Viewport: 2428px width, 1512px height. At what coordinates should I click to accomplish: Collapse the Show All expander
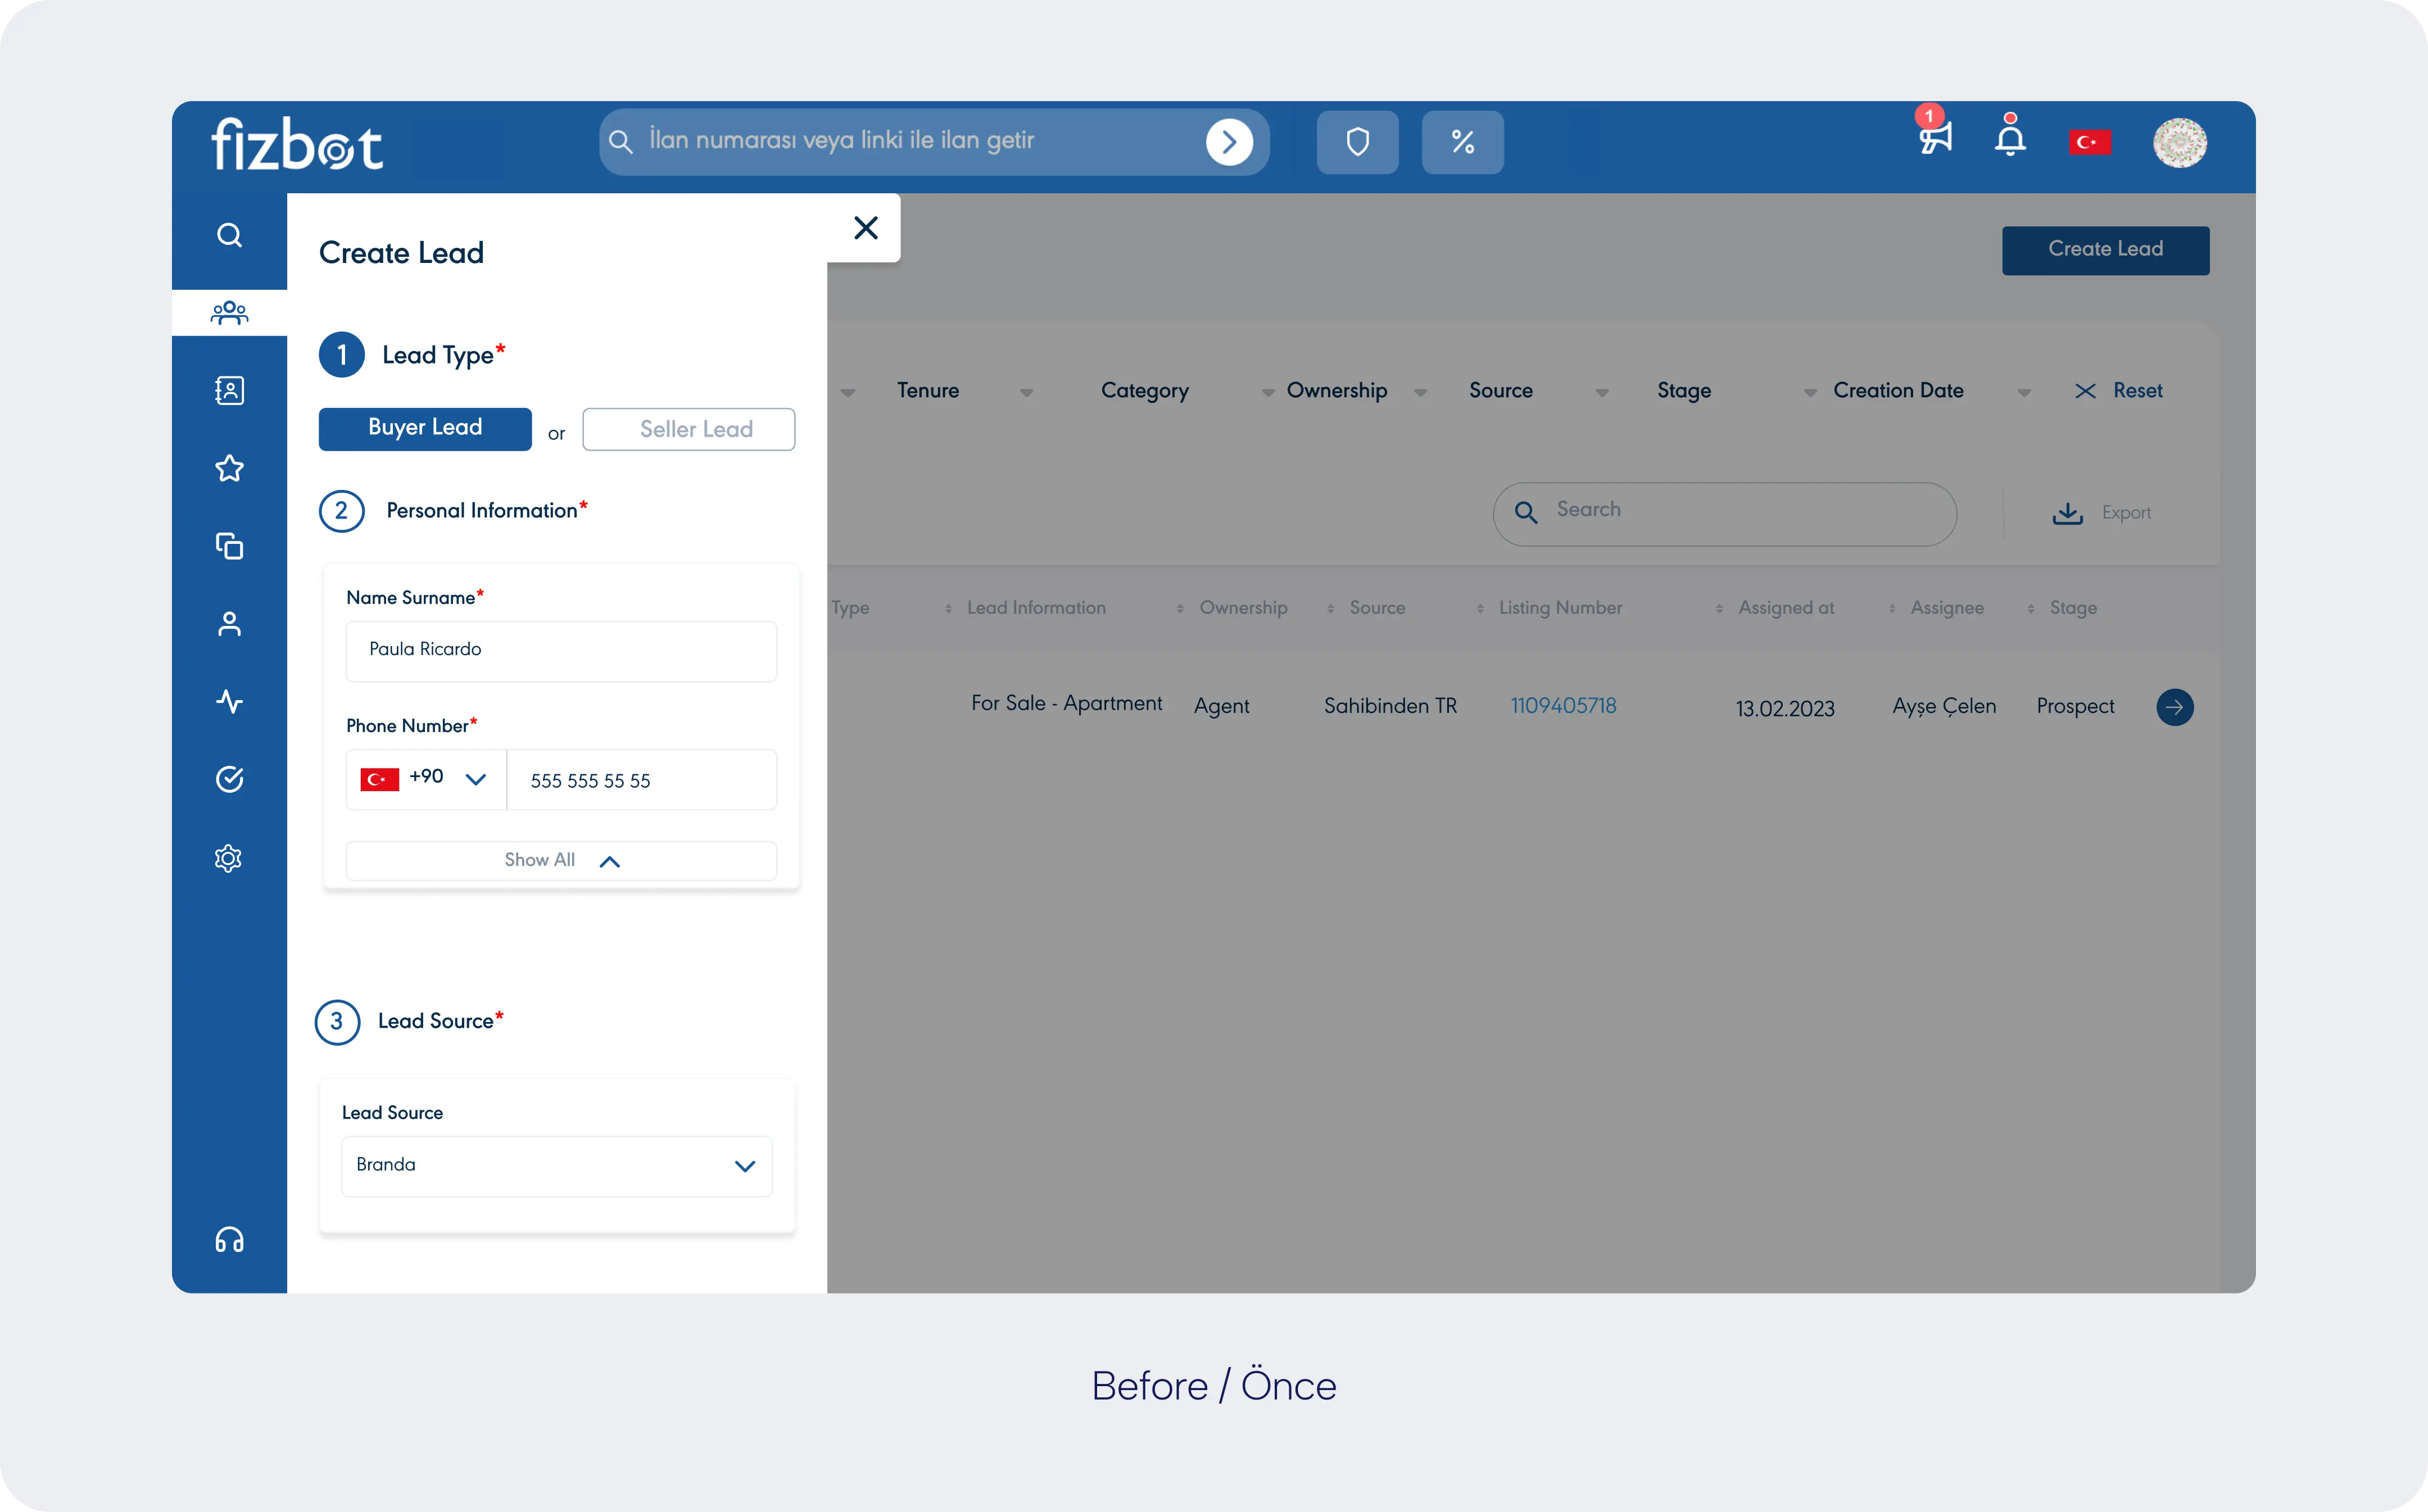[x=561, y=860]
